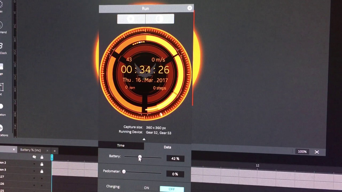
Task: Click the vertical ruler beside sidebar
Action: click(15, 69)
